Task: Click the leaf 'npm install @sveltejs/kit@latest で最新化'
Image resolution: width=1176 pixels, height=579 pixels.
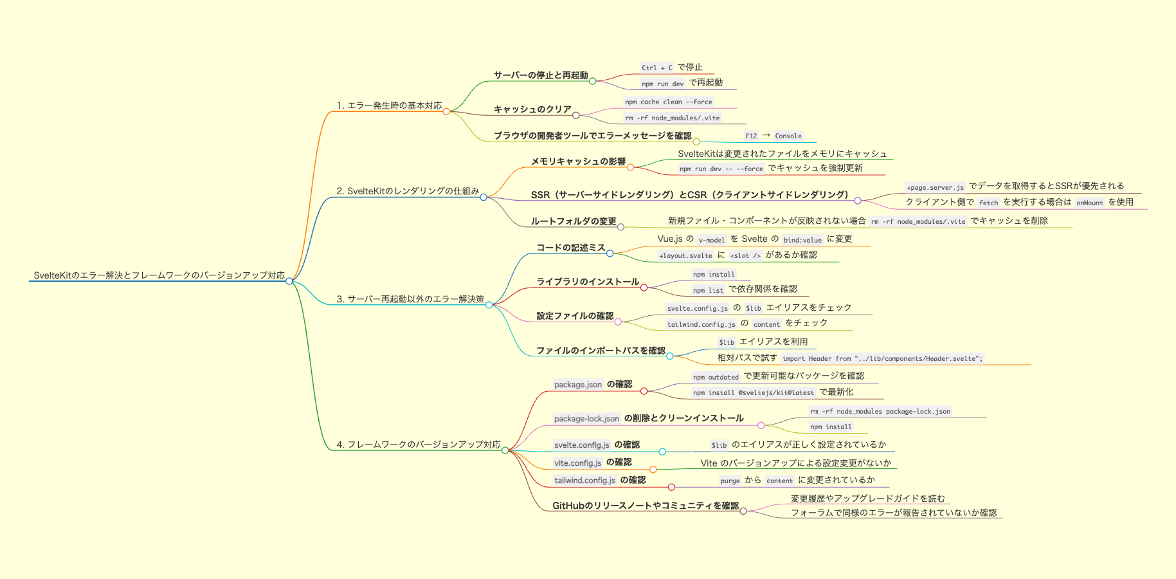Action: coord(773,392)
